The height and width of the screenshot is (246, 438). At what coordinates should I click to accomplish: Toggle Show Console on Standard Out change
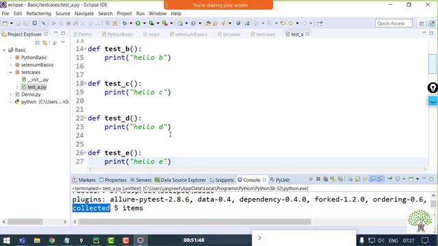(x=372, y=179)
